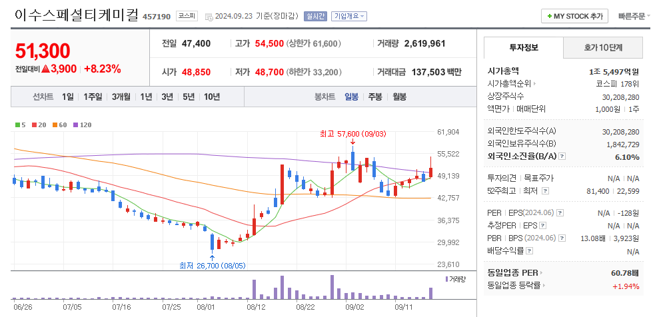The height and width of the screenshot is (317, 659).
Task: Click the 코스피 market badge
Action: (187, 17)
